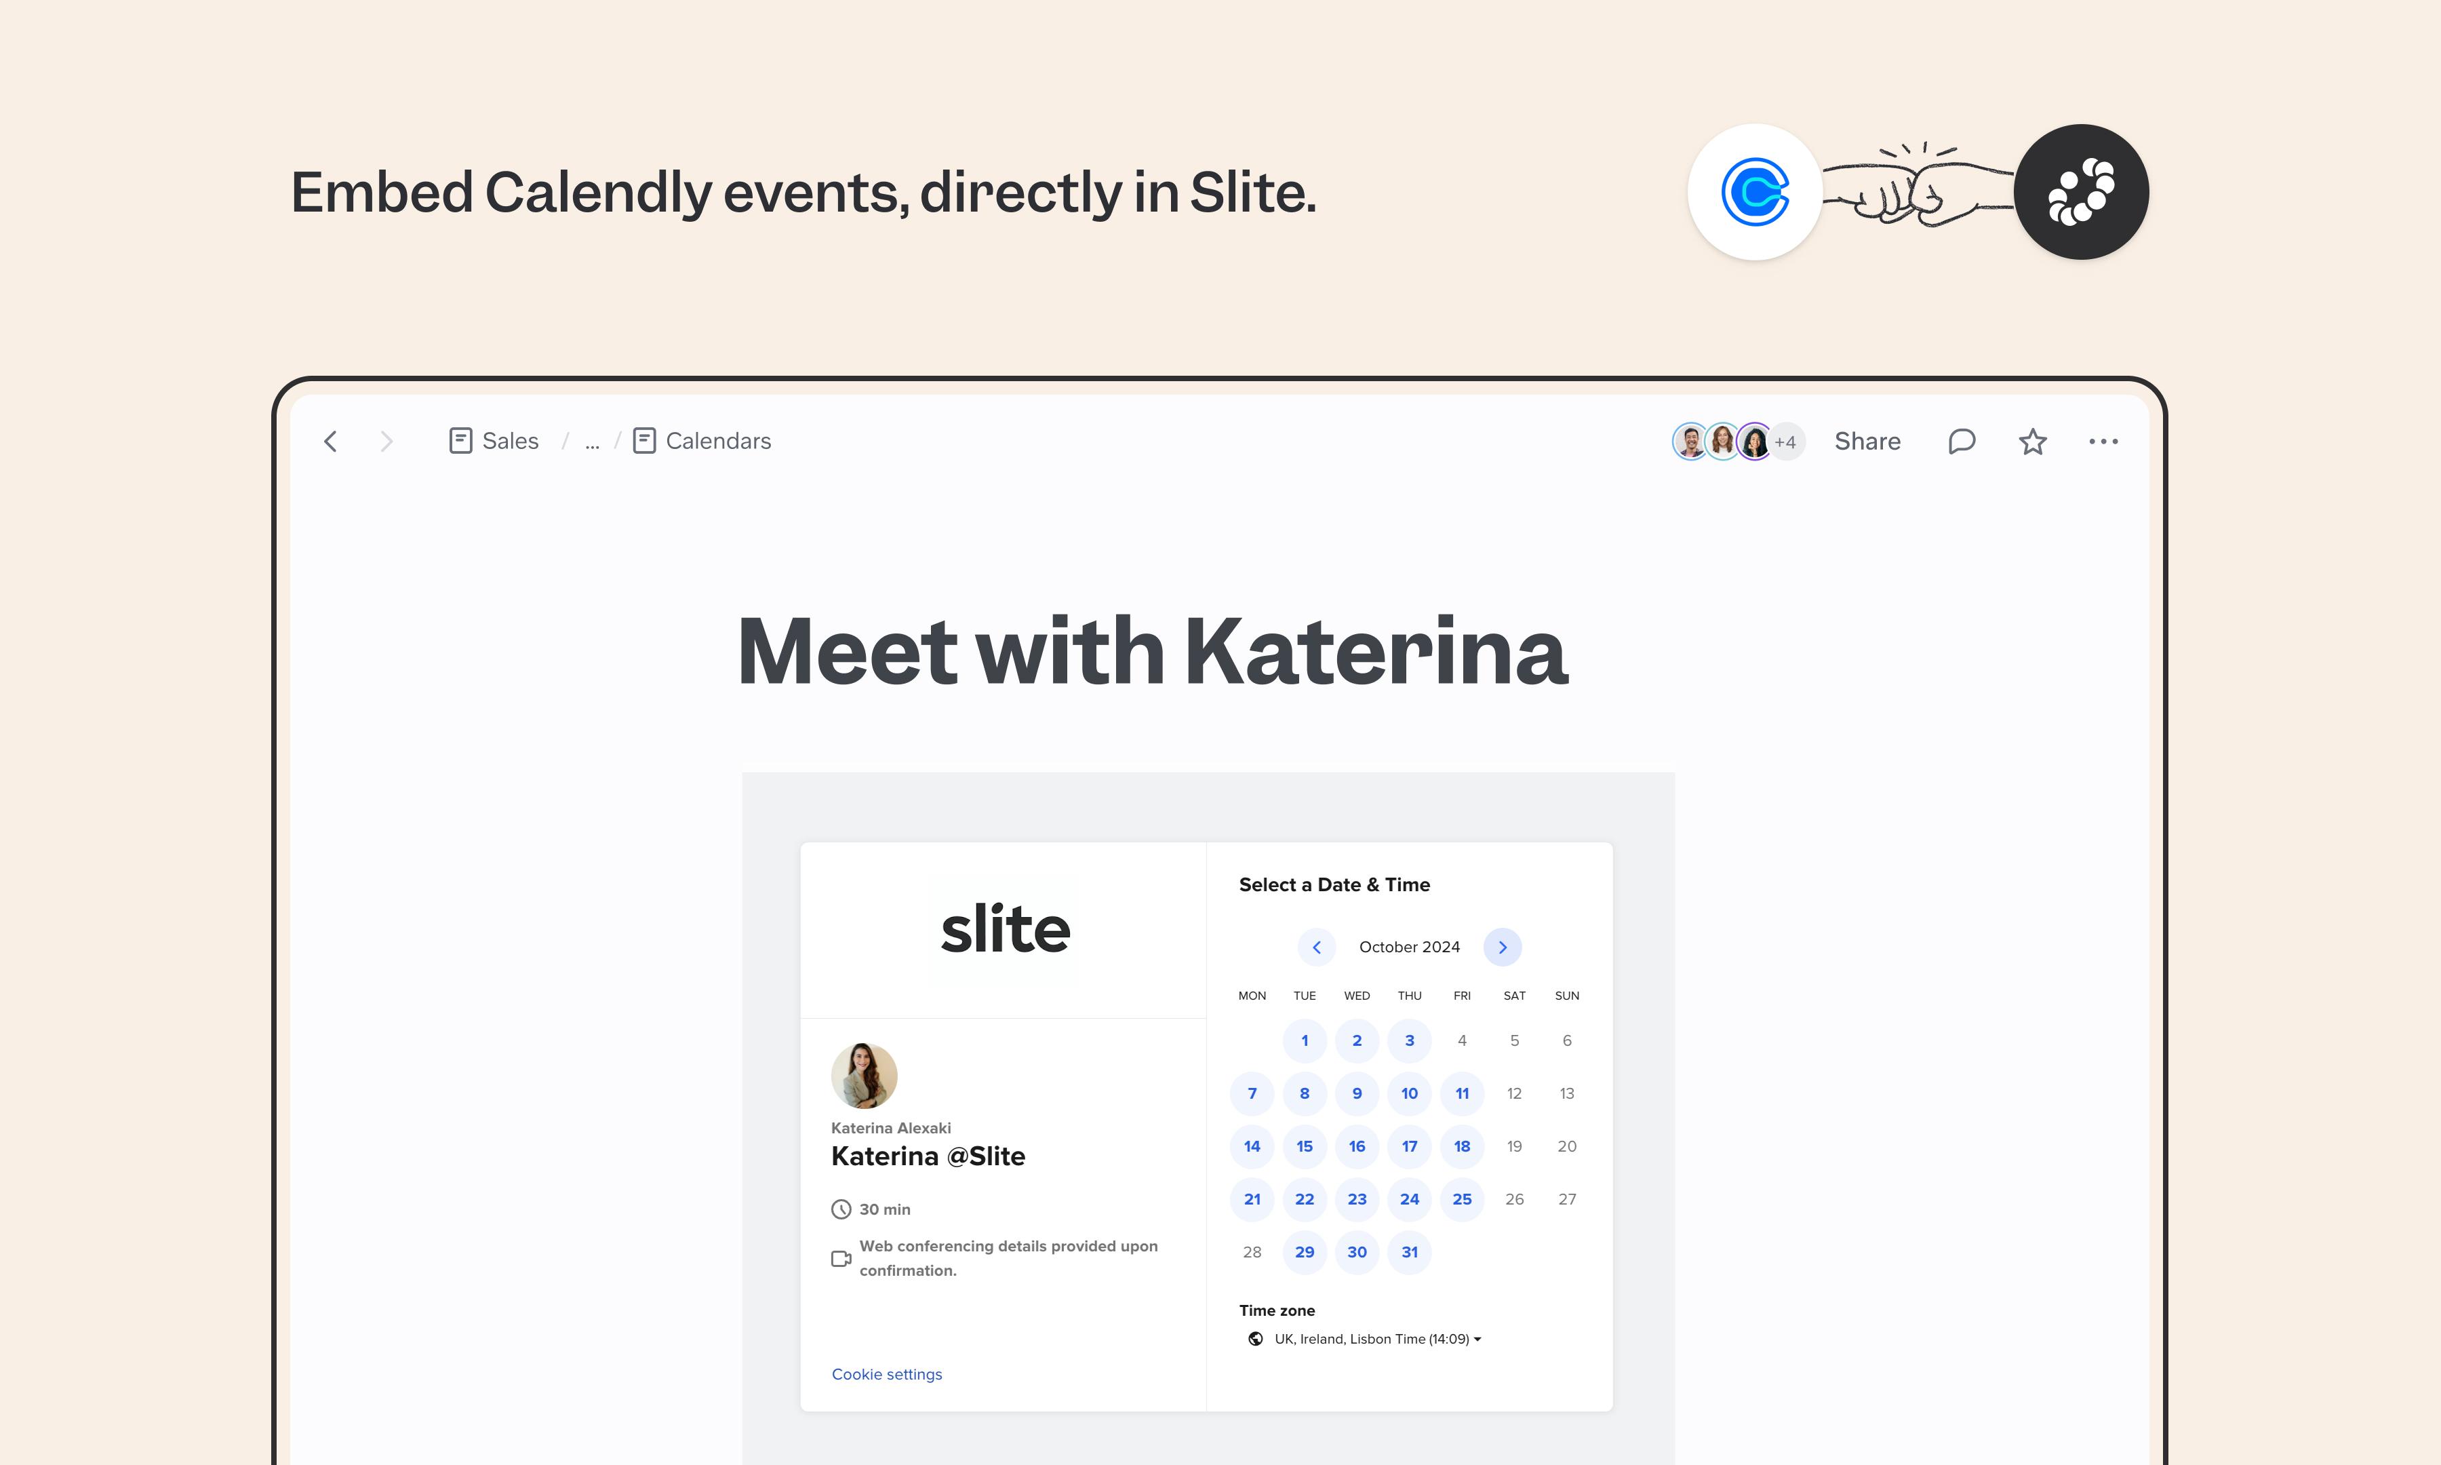
Task: Click the web conferencing camera icon
Action: [x=841, y=1257]
